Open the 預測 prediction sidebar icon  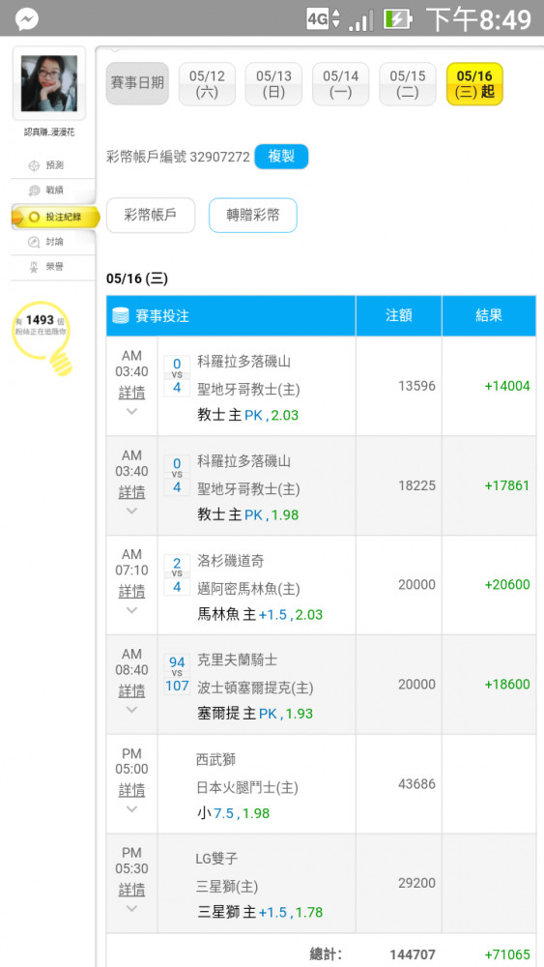(x=35, y=165)
